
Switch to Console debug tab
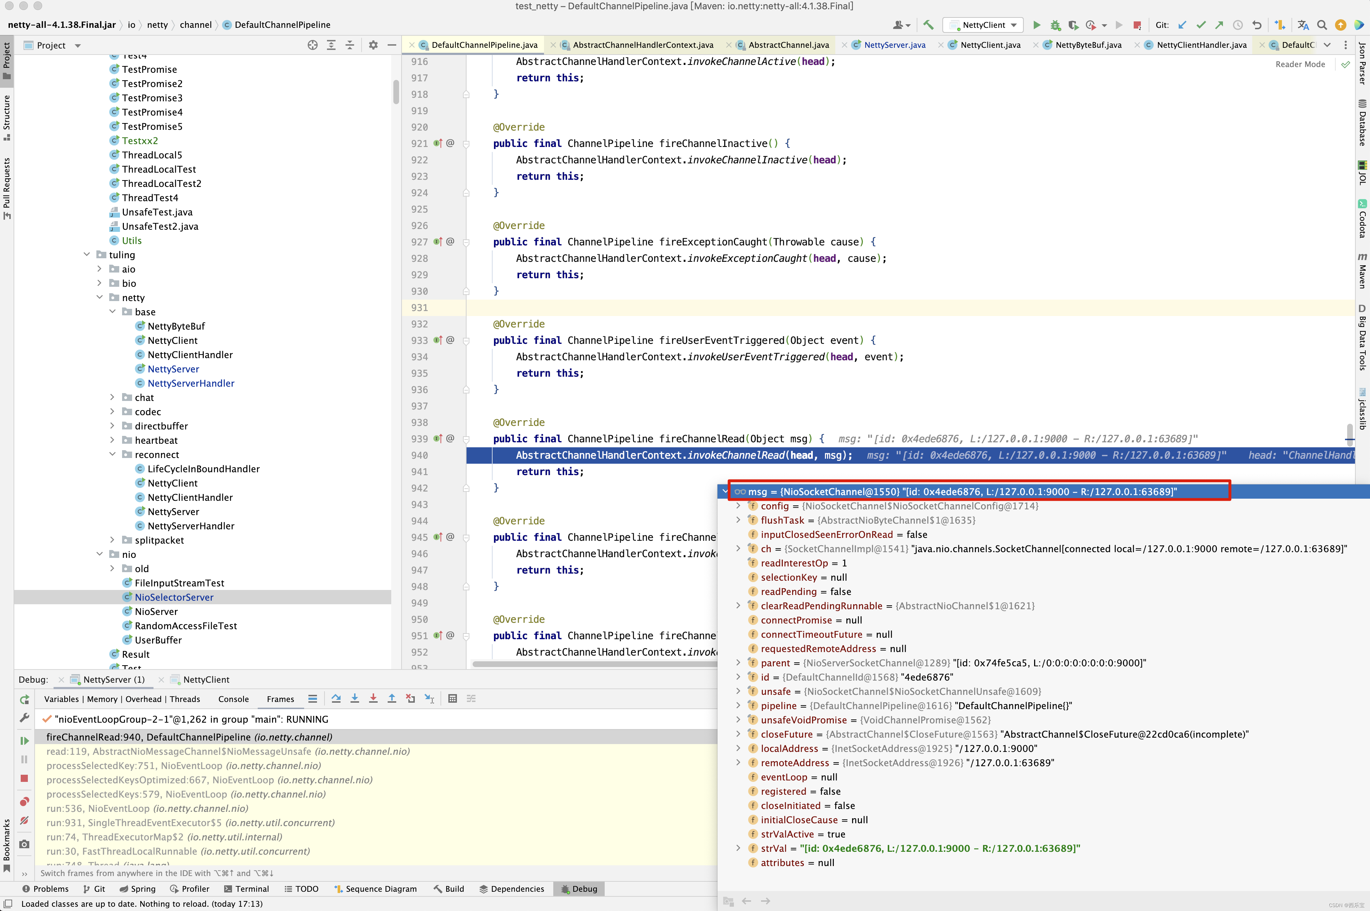[x=233, y=699]
